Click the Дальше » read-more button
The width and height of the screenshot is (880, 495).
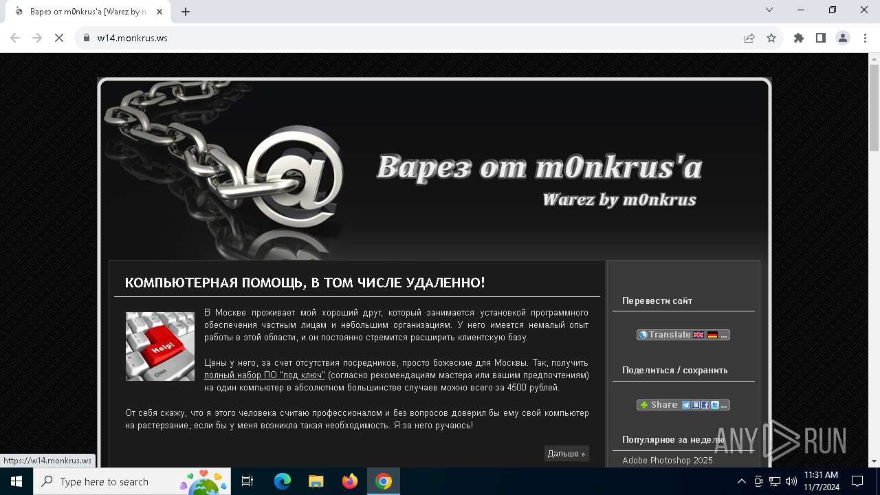click(566, 454)
